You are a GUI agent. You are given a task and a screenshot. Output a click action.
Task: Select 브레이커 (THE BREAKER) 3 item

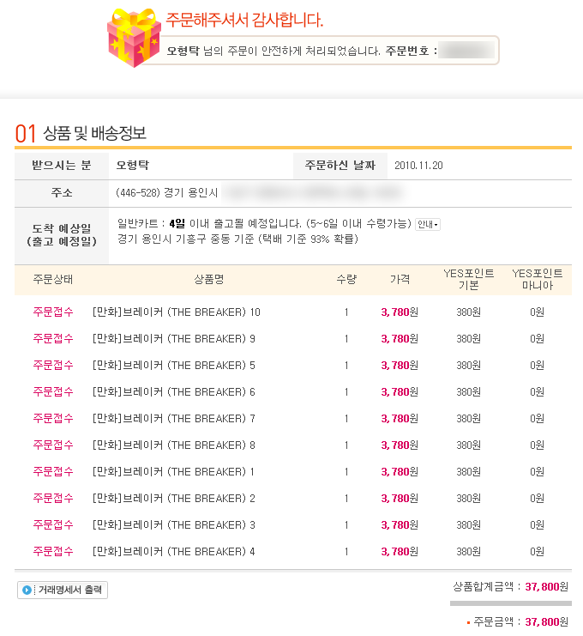[x=174, y=525]
